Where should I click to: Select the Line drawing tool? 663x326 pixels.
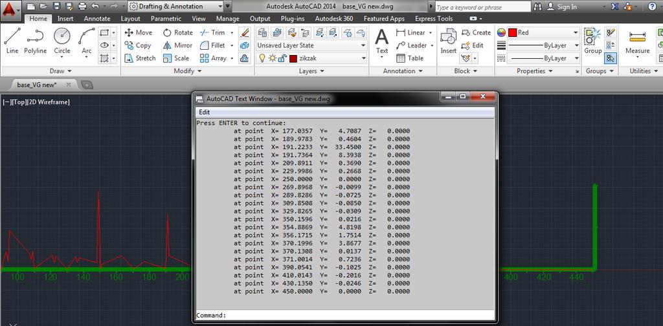12,41
